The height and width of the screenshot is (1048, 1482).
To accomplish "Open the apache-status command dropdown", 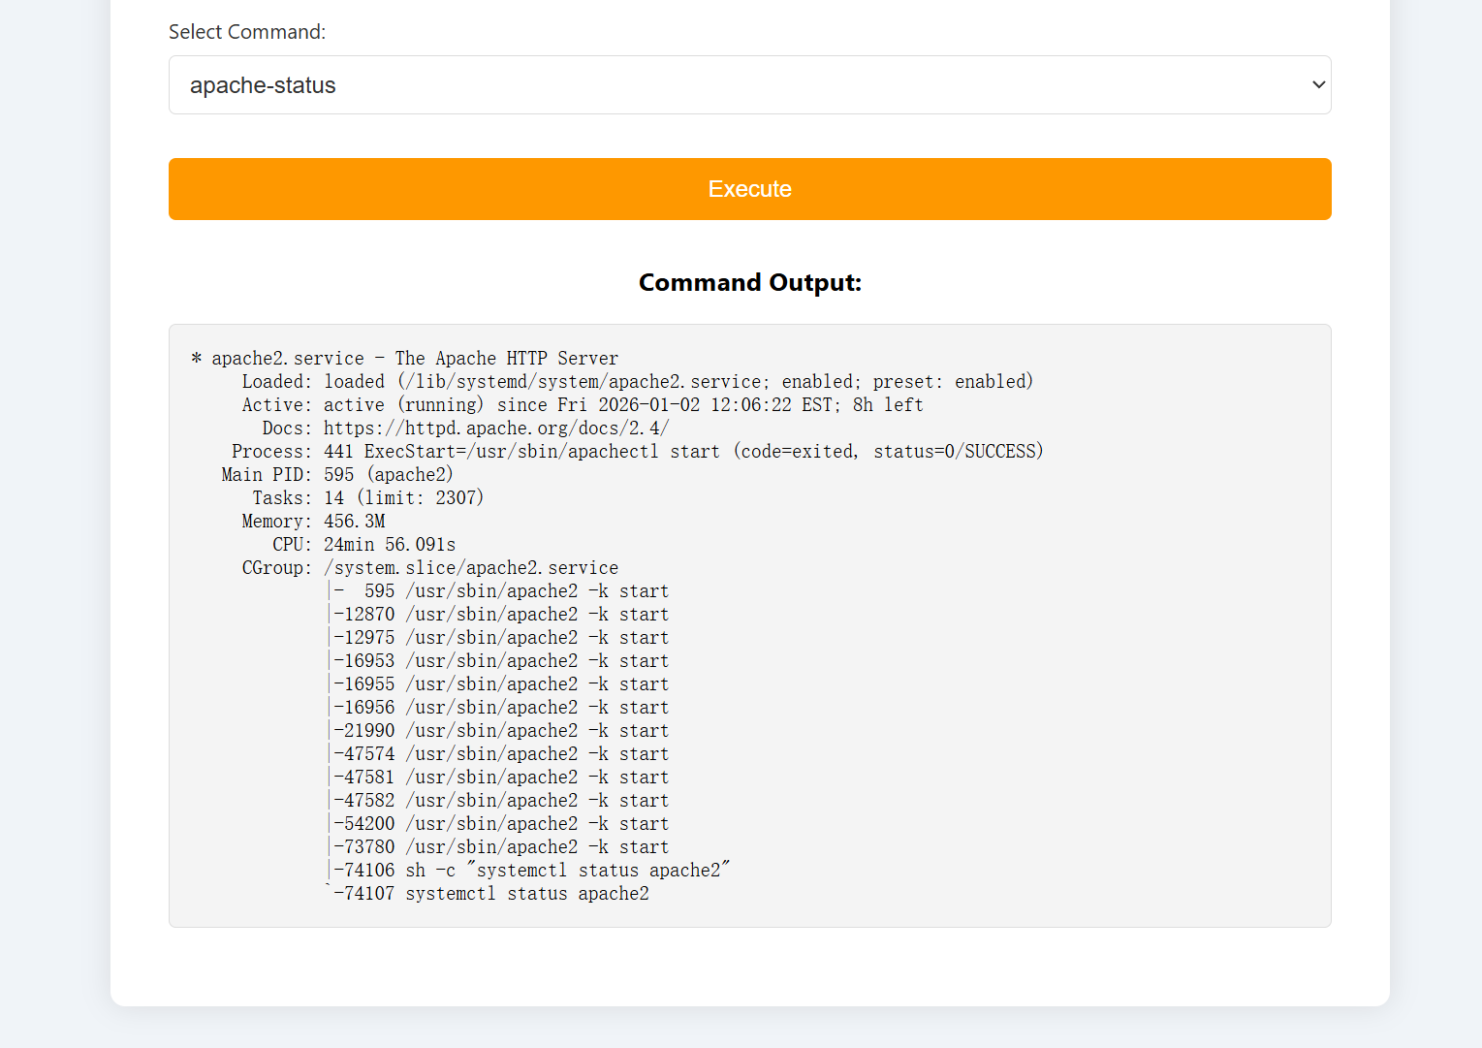I will point(748,85).
